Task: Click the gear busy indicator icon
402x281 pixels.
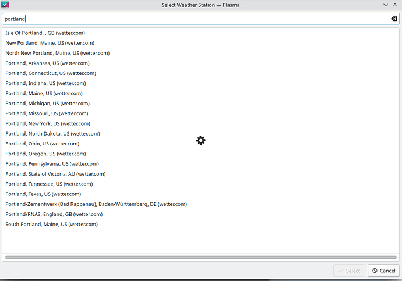Action: pos(201,140)
